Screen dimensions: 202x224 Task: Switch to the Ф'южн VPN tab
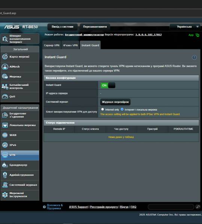click(x=70, y=45)
